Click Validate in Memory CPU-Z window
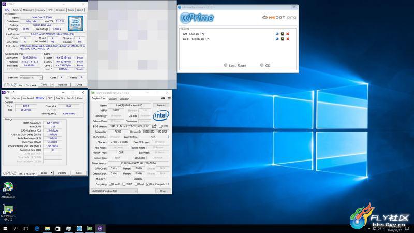This screenshot has height=233, width=414. (62, 173)
